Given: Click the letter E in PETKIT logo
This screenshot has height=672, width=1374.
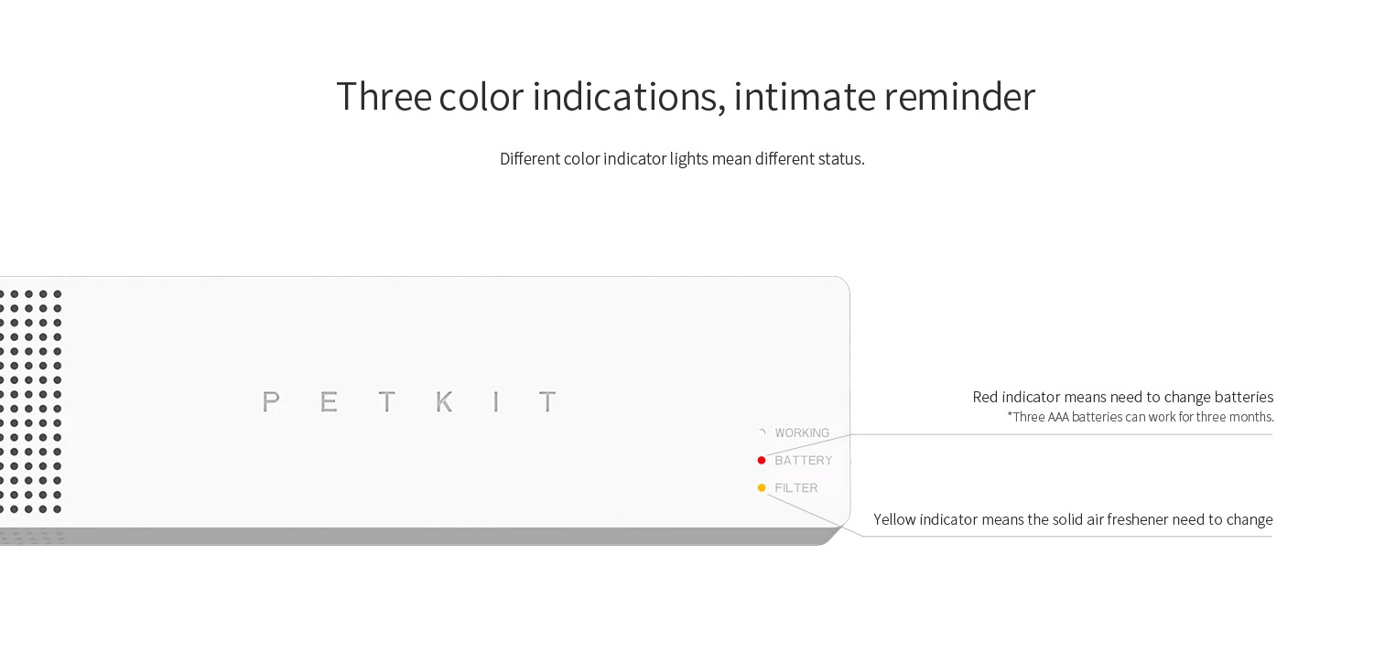Looking at the screenshot, I should pyautogui.click(x=329, y=402).
